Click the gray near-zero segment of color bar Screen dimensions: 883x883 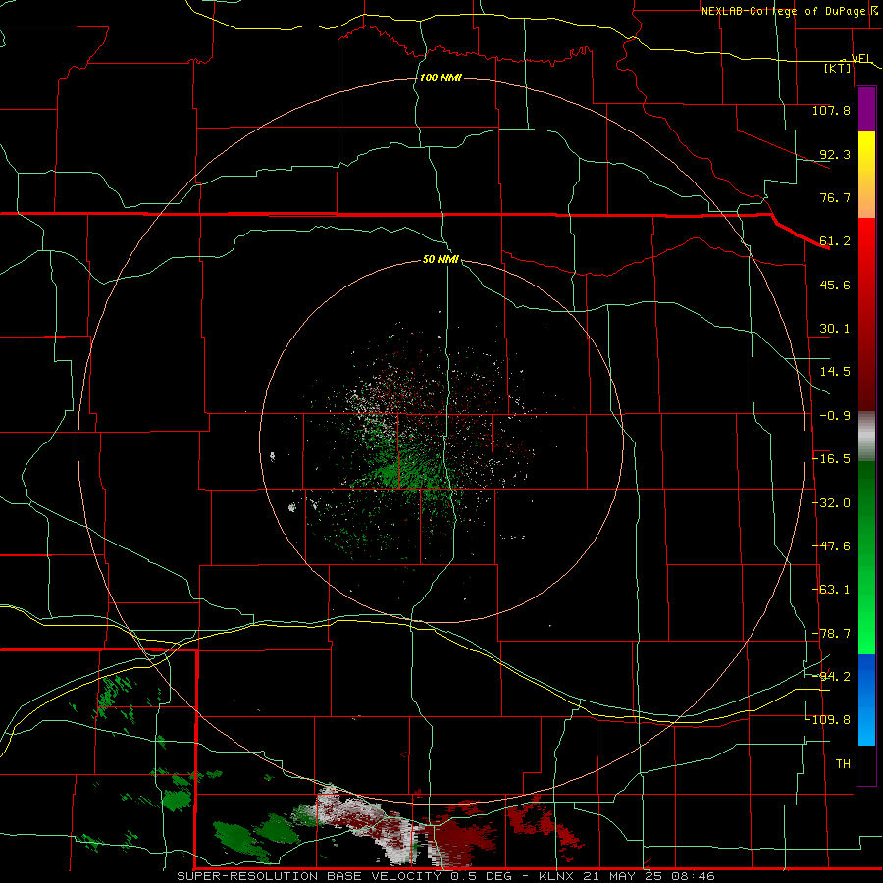point(866,437)
